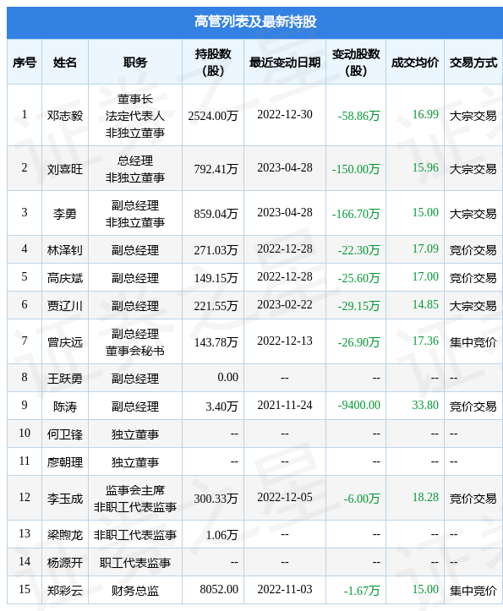Select the 职务 column header
This screenshot has height=611, width=503.
point(135,63)
